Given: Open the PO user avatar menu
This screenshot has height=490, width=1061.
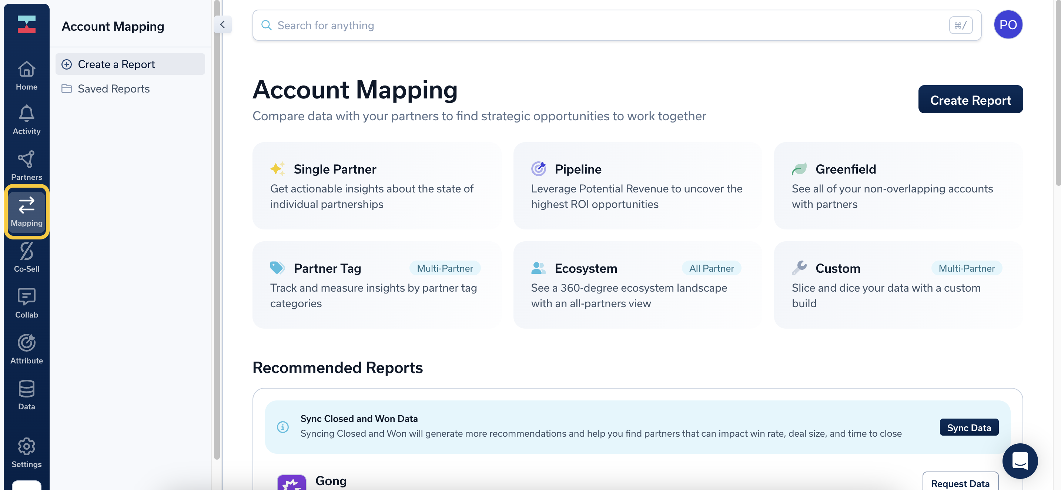Looking at the screenshot, I should [x=1007, y=25].
